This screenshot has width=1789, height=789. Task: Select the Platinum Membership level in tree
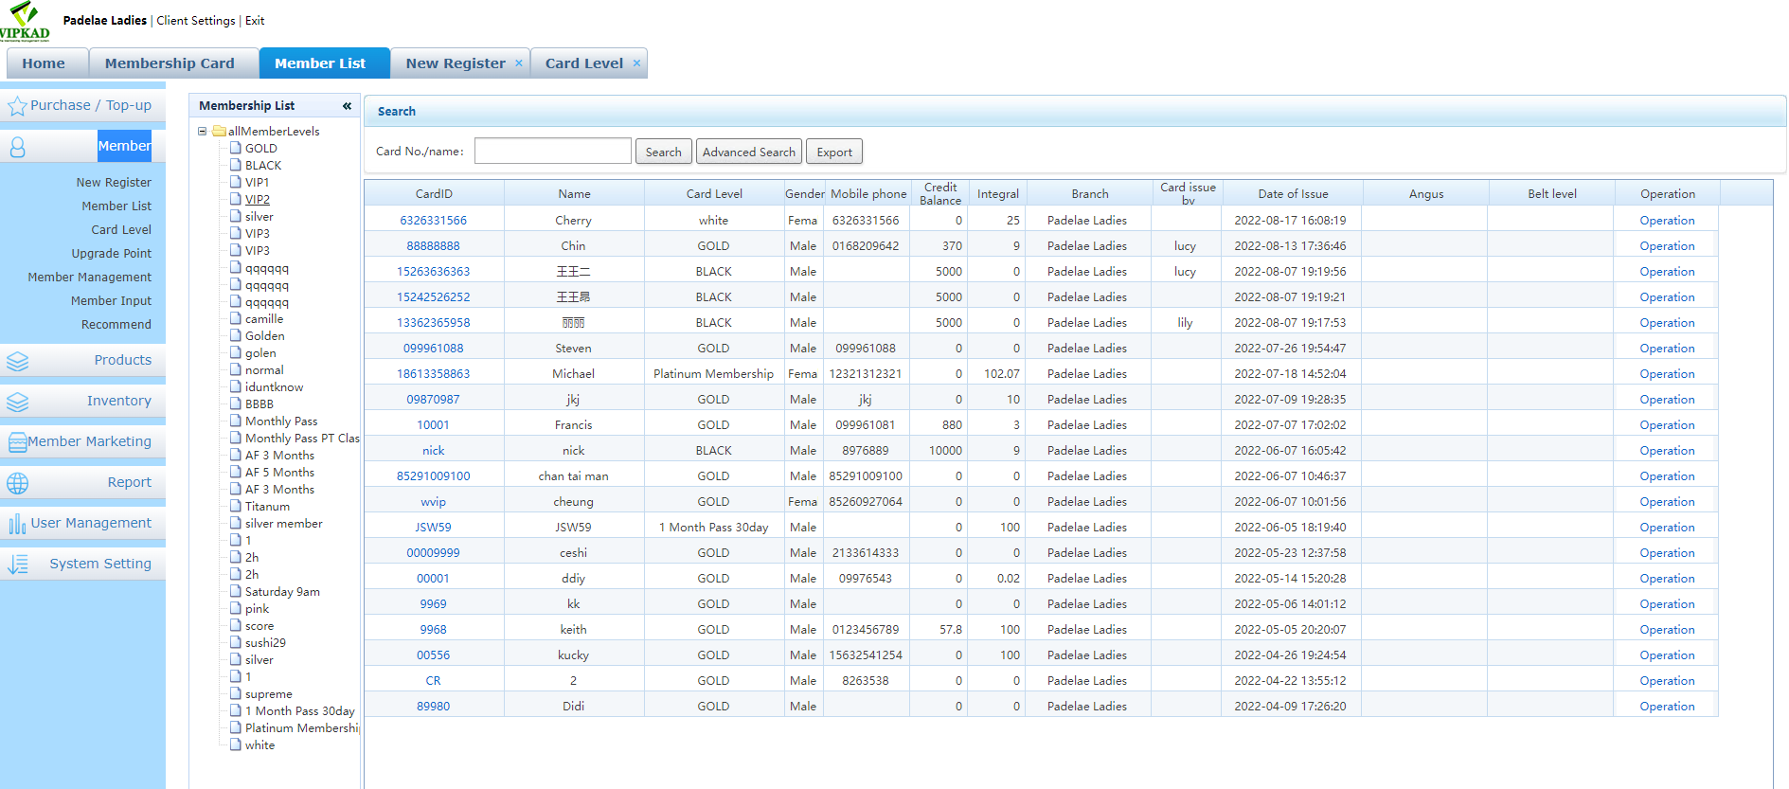301,728
